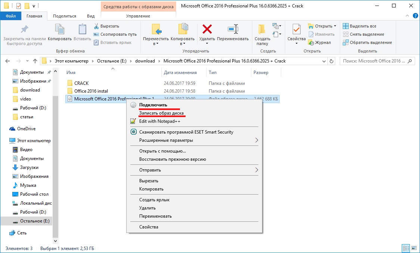
Task: Expand the Open button dropdown arrow
Action: (x=335, y=26)
